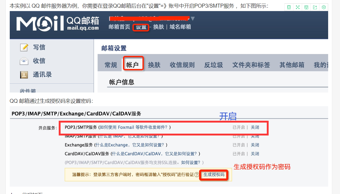Switch to the 收信规则 tab

click(182, 65)
